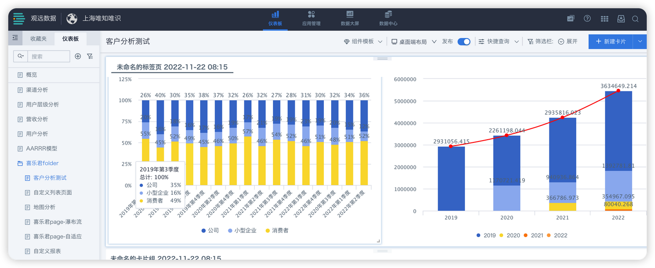The height and width of the screenshot is (268, 655).
Task: Click the 客户分析测试 page title
Action: tap(128, 41)
